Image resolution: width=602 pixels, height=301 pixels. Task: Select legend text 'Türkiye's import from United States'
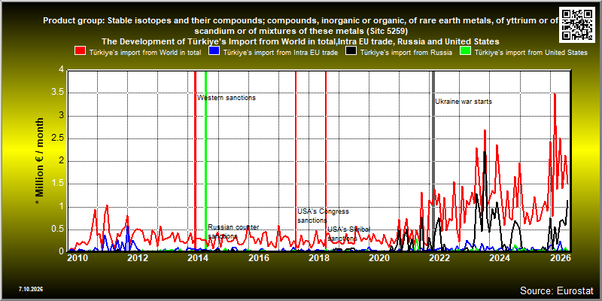tap(531, 53)
